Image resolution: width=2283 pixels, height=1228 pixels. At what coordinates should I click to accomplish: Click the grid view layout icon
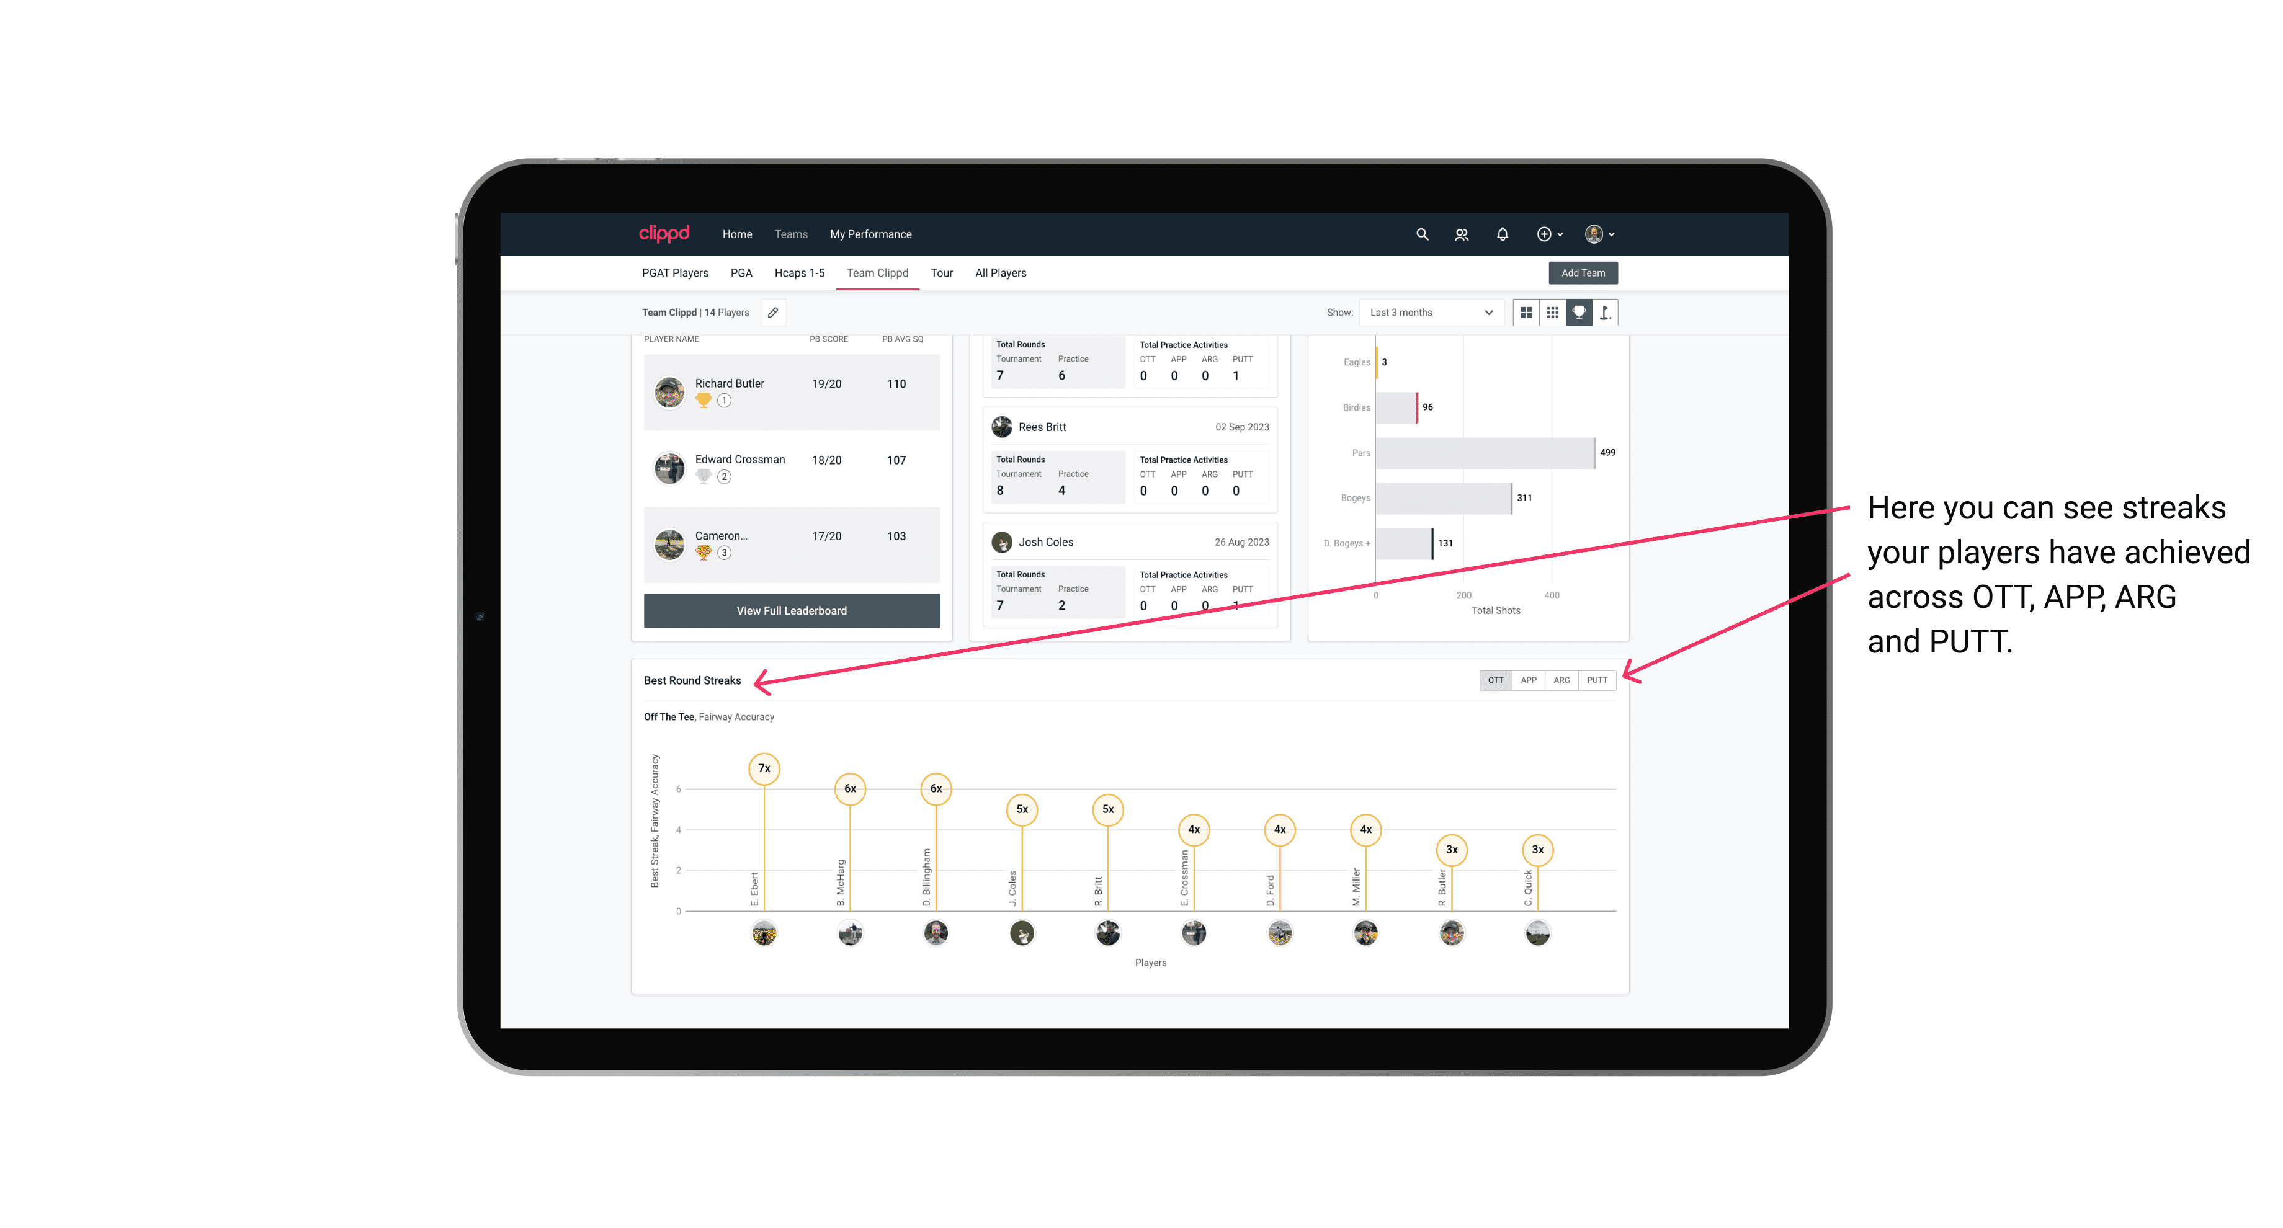(x=1524, y=313)
